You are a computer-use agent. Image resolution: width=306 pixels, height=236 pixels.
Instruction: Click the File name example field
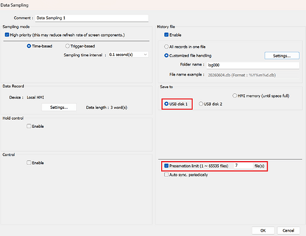point(253,75)
